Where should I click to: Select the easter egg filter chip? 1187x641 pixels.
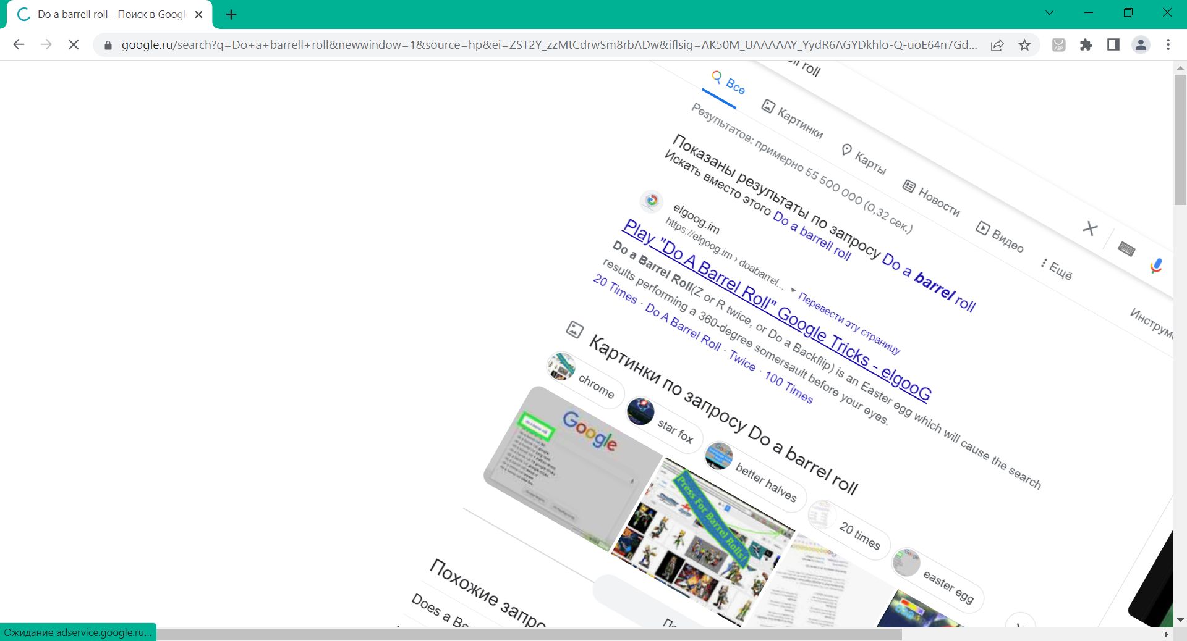(x=937, y=579)
